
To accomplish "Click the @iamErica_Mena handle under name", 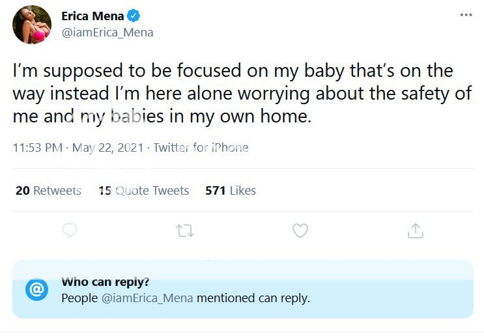I will click(107, 33).
